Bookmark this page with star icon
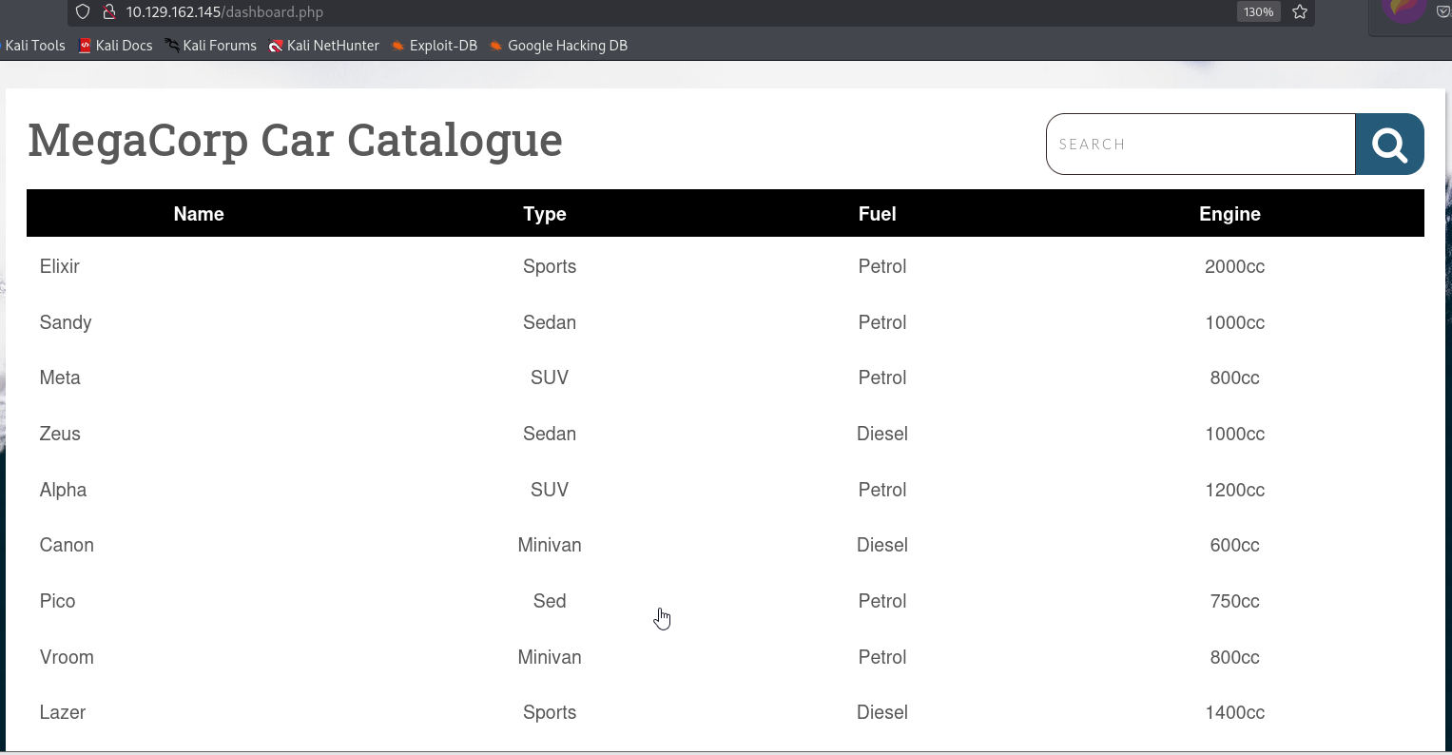 pos(1300,12)
